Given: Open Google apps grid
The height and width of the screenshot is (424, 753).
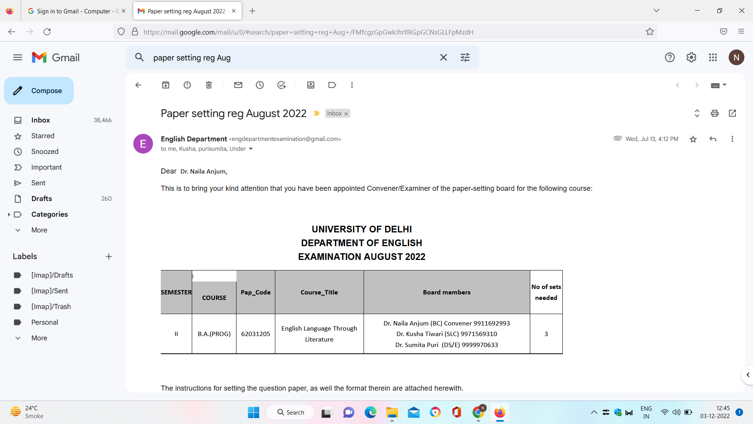Looking at the screenshot, I should coord(713,57).
